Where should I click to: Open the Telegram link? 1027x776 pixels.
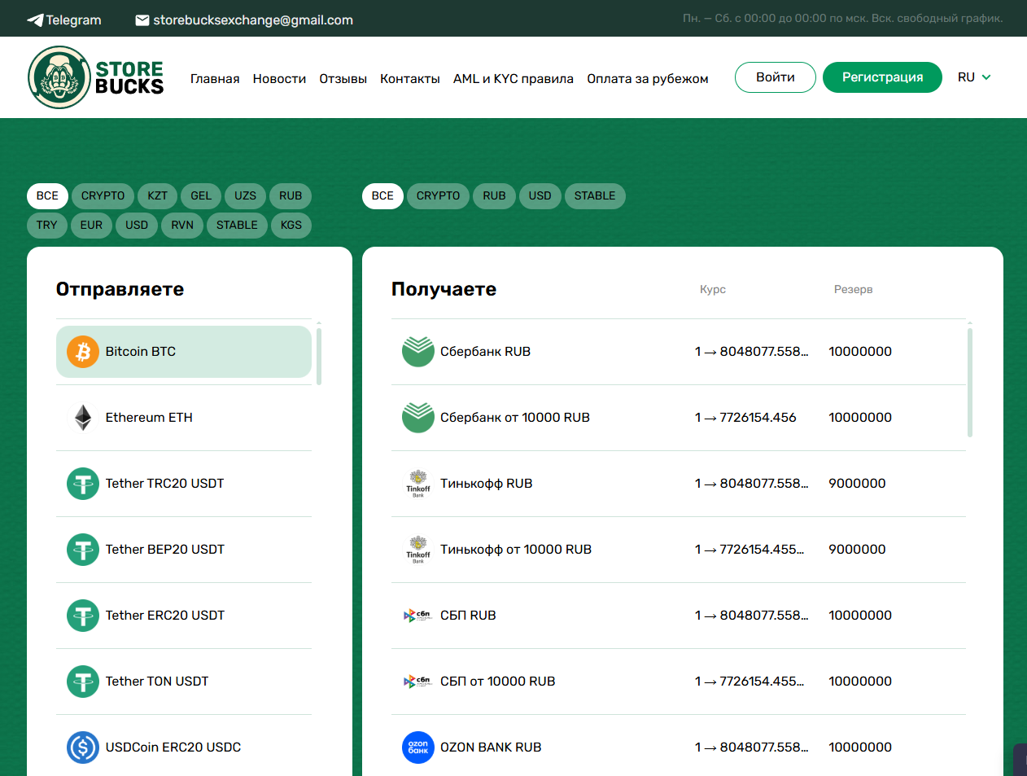pos(64,20)
